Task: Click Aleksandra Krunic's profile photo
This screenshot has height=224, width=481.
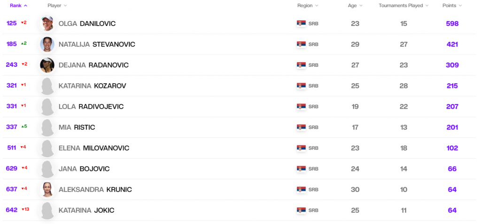Action: 47,190
